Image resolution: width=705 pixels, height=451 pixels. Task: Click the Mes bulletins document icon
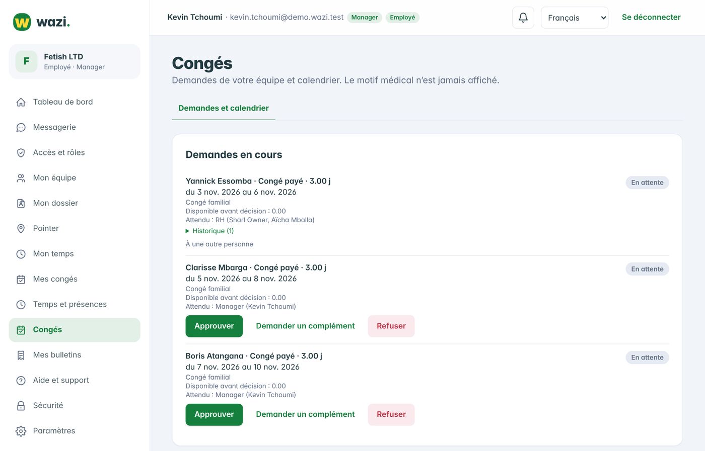(x=21, y=355)
